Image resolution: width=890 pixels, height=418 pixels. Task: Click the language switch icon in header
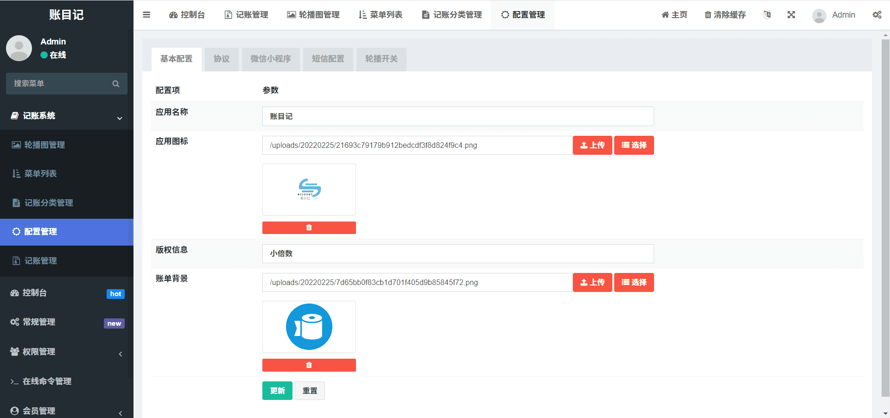point(767,15)
